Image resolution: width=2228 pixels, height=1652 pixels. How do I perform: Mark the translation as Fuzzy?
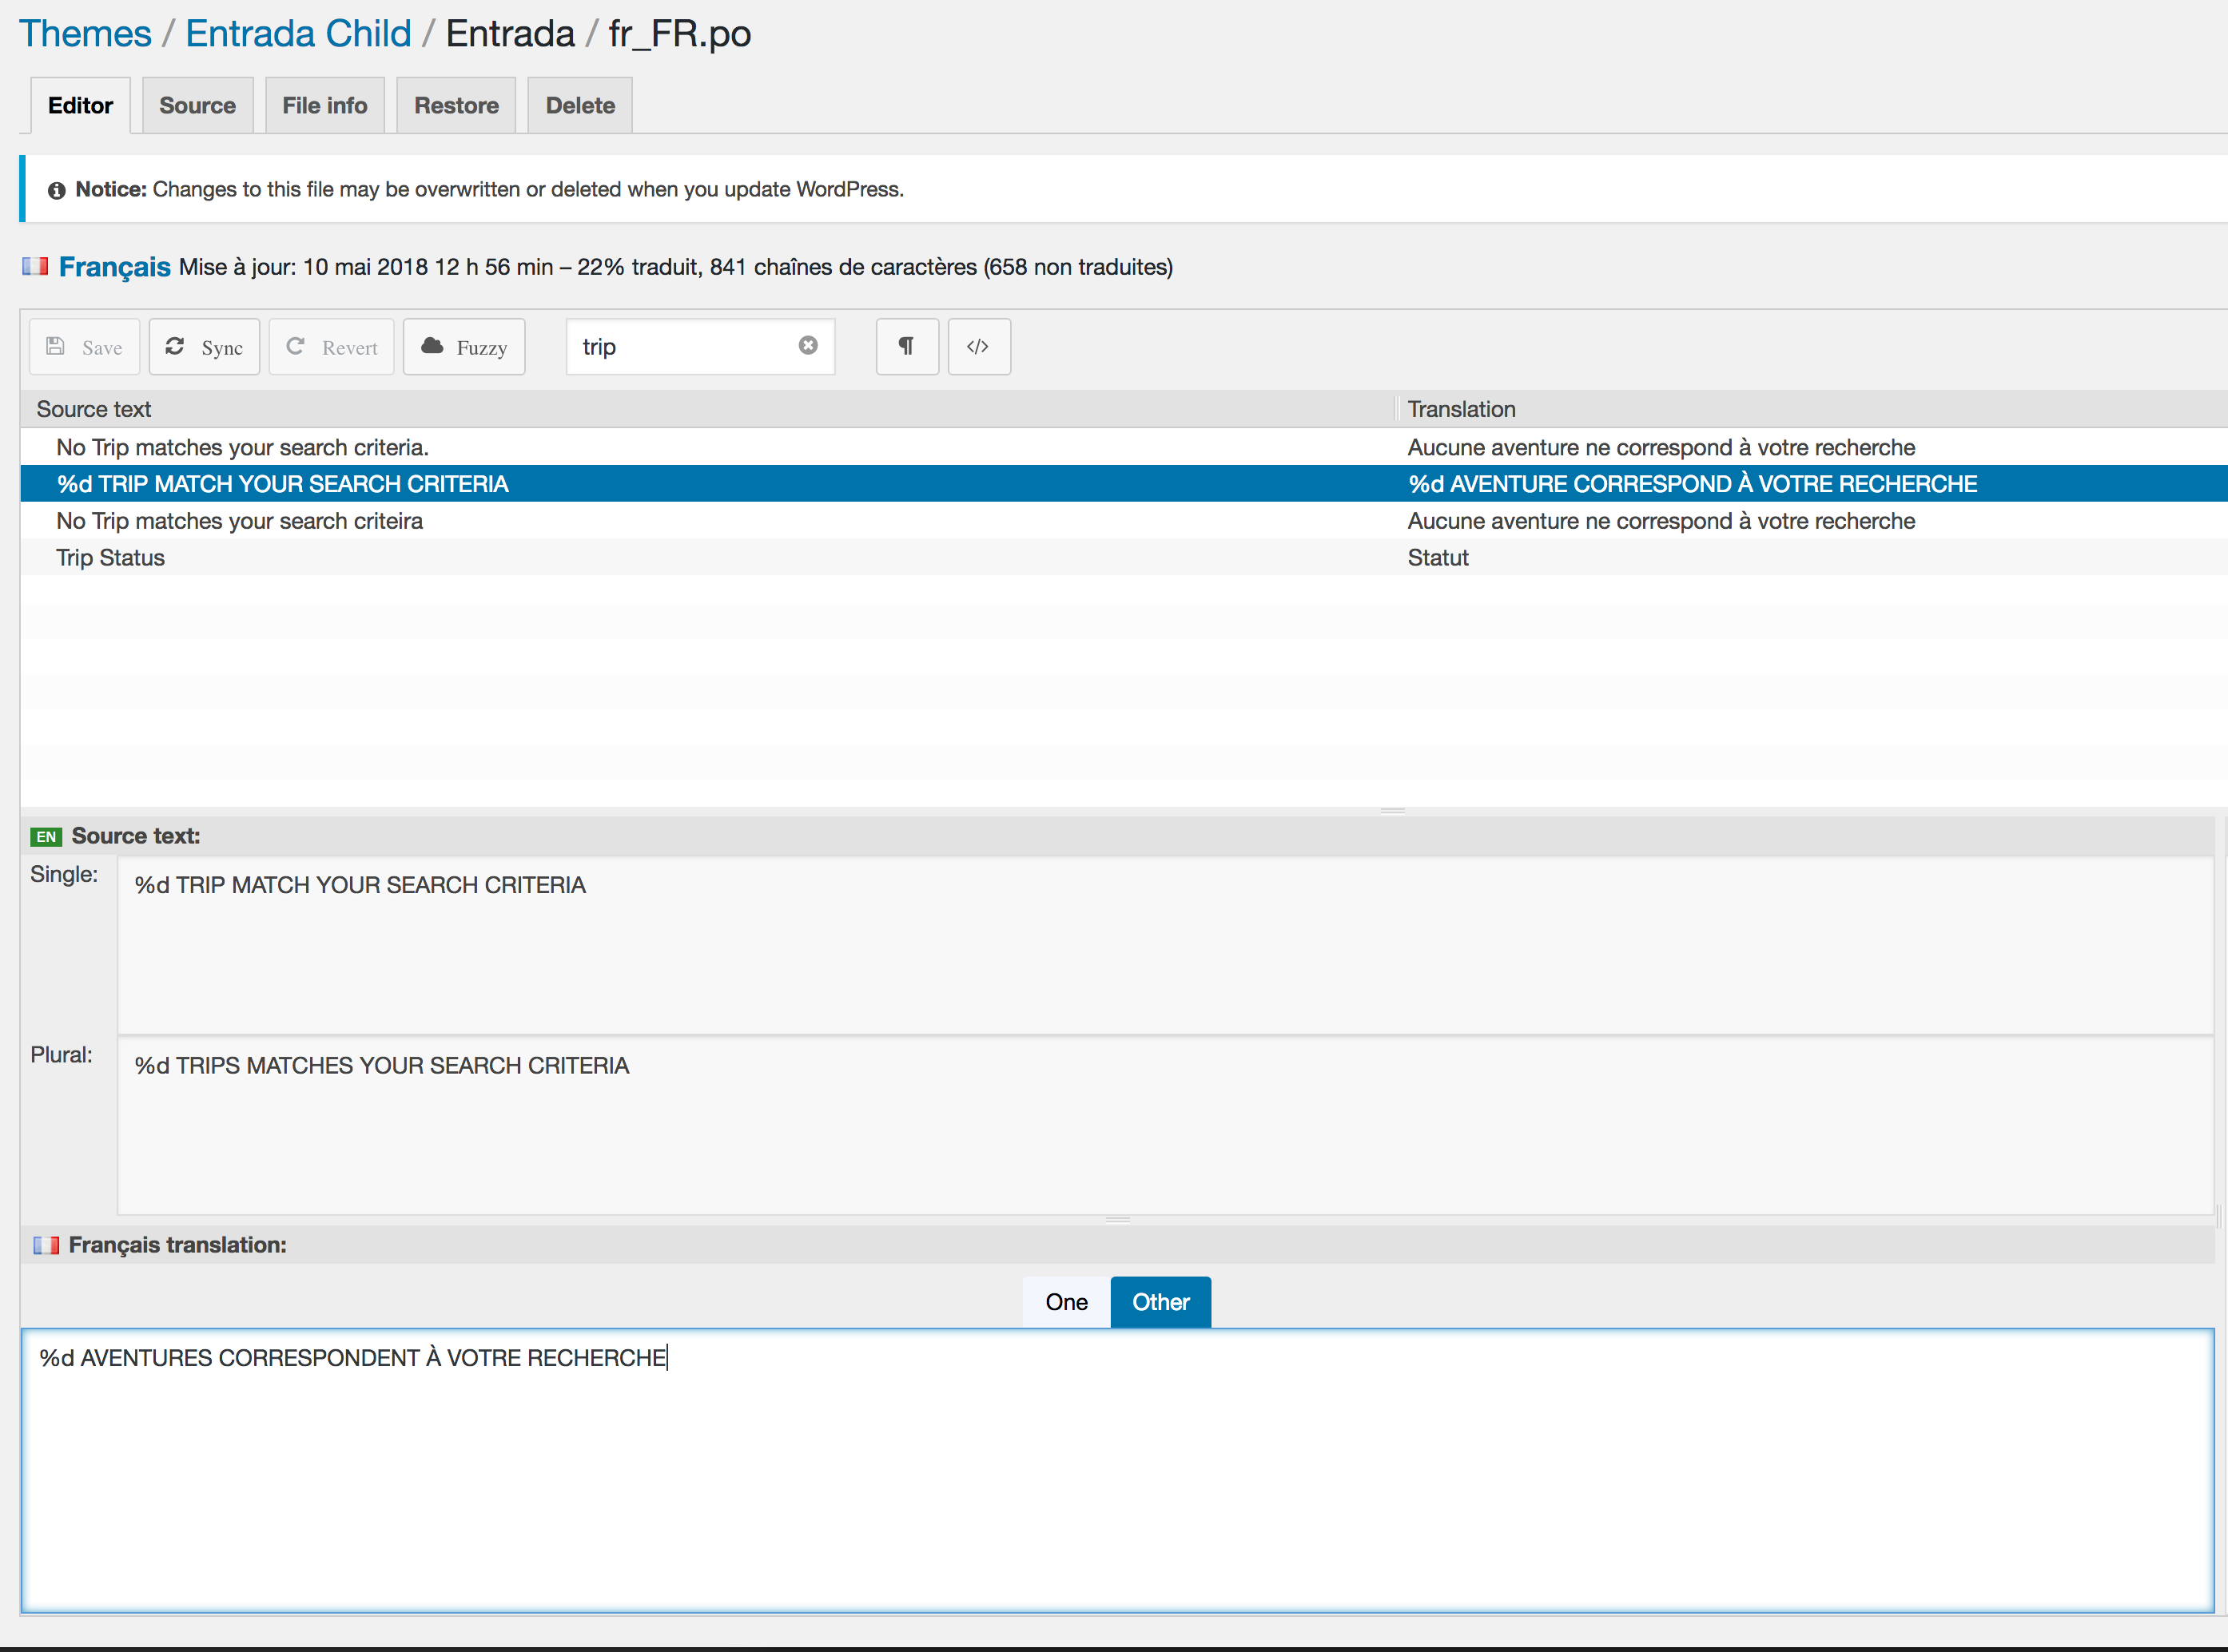click(464, 347)
